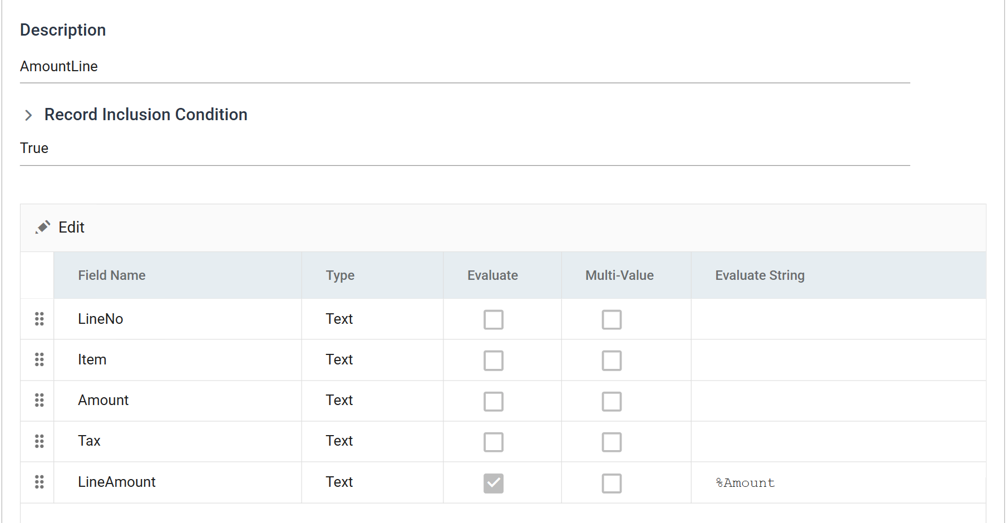Grab the drag handle for Tax row
This screenshot has width=1006, height=523.
click(39, 441)
